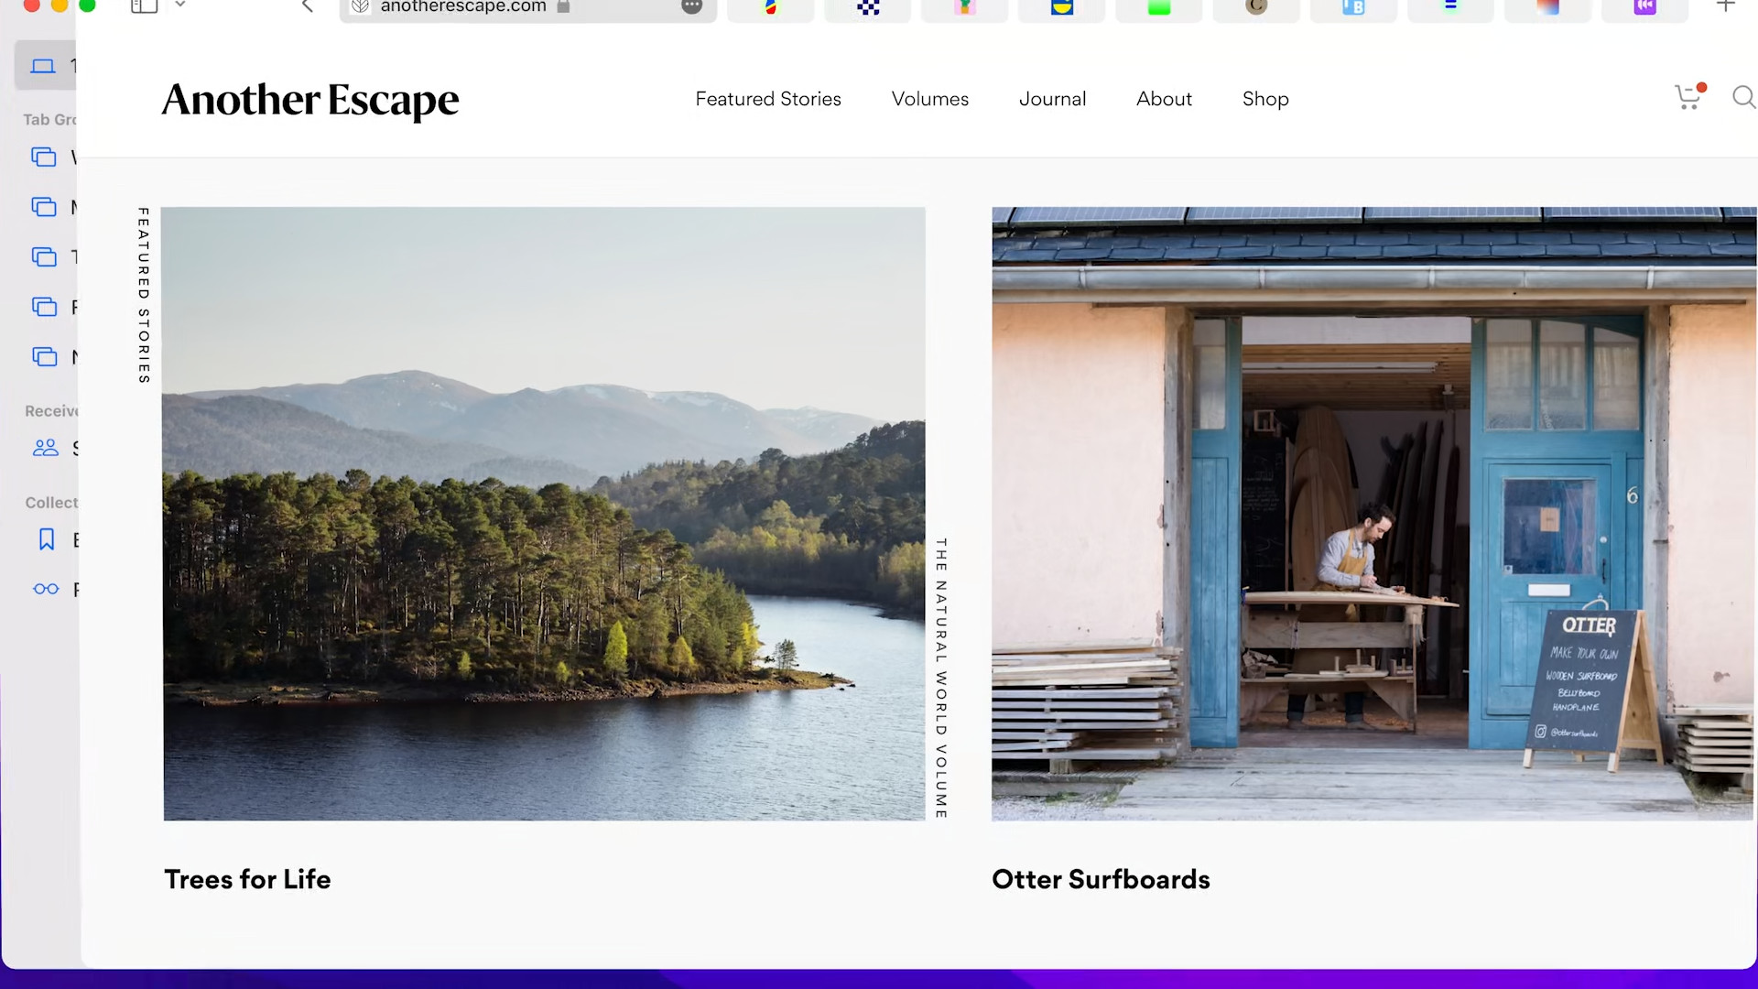1758x989 pixels.
Task: Click the back navigation arrow
Action: point(307,6)
